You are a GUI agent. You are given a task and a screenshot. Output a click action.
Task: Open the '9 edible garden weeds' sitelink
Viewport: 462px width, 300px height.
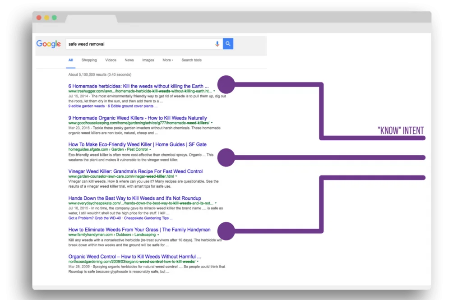tap(86, 106)
